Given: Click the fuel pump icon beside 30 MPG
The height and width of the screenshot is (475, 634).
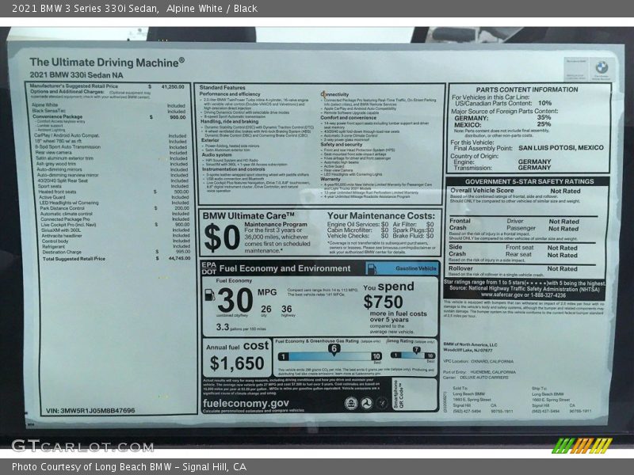Looking at the screenshot, I should click(x=210, y=294).
